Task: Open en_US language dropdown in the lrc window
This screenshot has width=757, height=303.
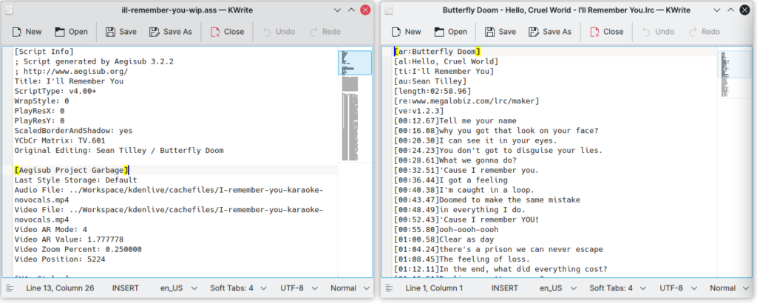Action: coord(558,288)
